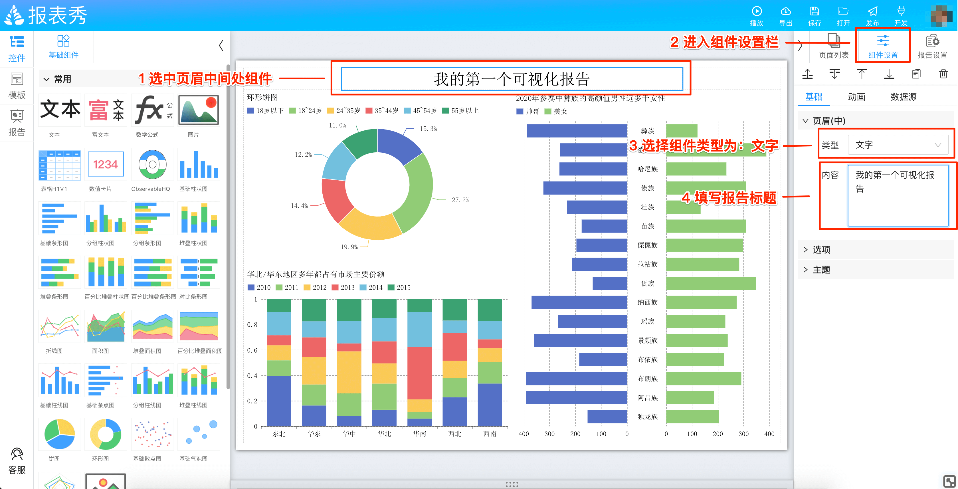The width and height of the screenshot is (958, 489).
Task: Click the send to bottom icon
Action: [x=889, y=74]
